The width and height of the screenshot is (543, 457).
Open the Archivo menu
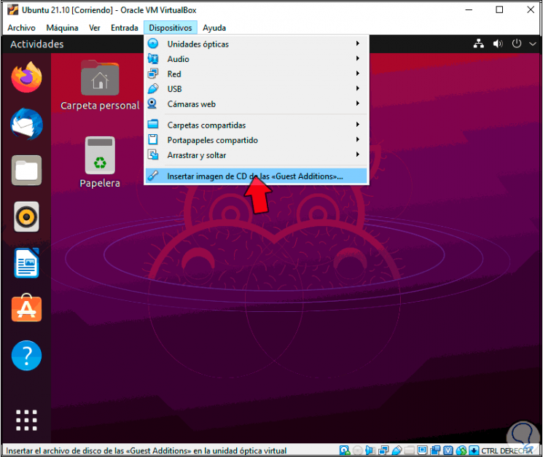[x=21, y=28]
